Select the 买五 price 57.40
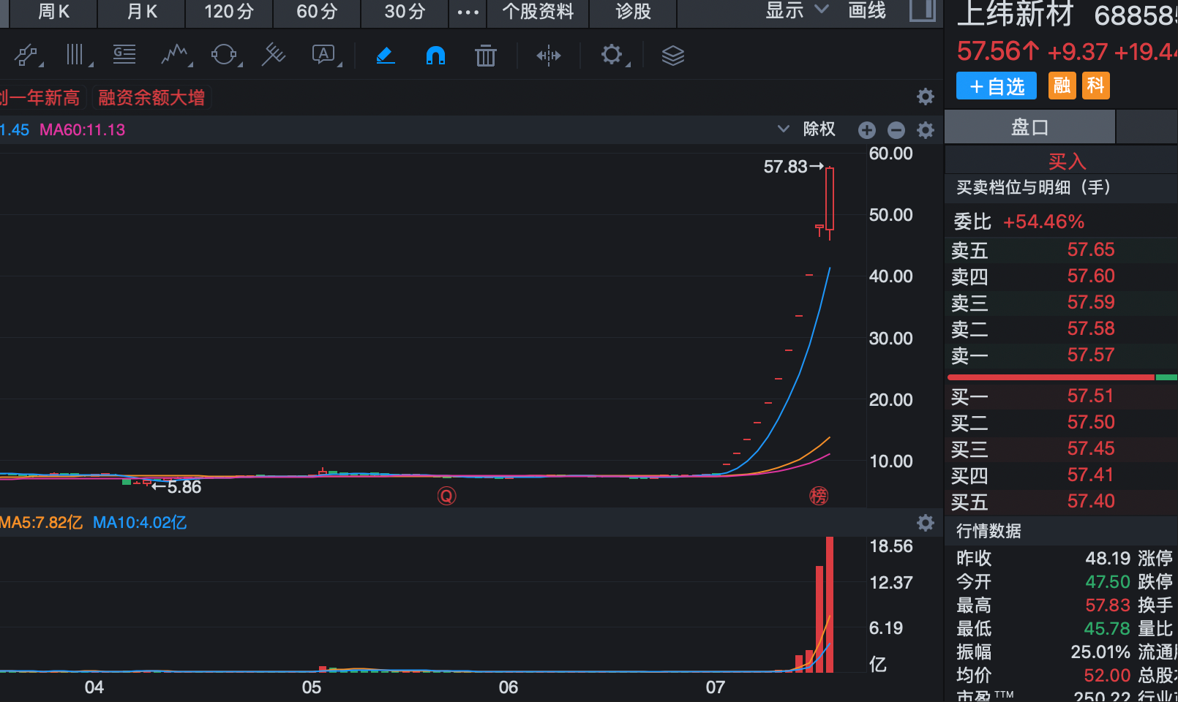This screenshot has height=702, width=1178. click(x=1091, y=502)
